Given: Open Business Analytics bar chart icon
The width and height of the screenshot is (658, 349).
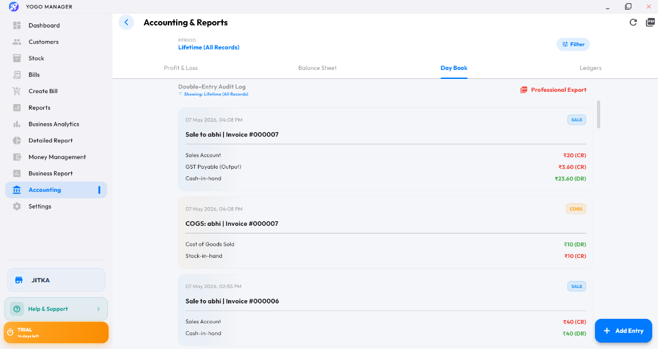Looking at the screenshot, I should pos(17,124).
